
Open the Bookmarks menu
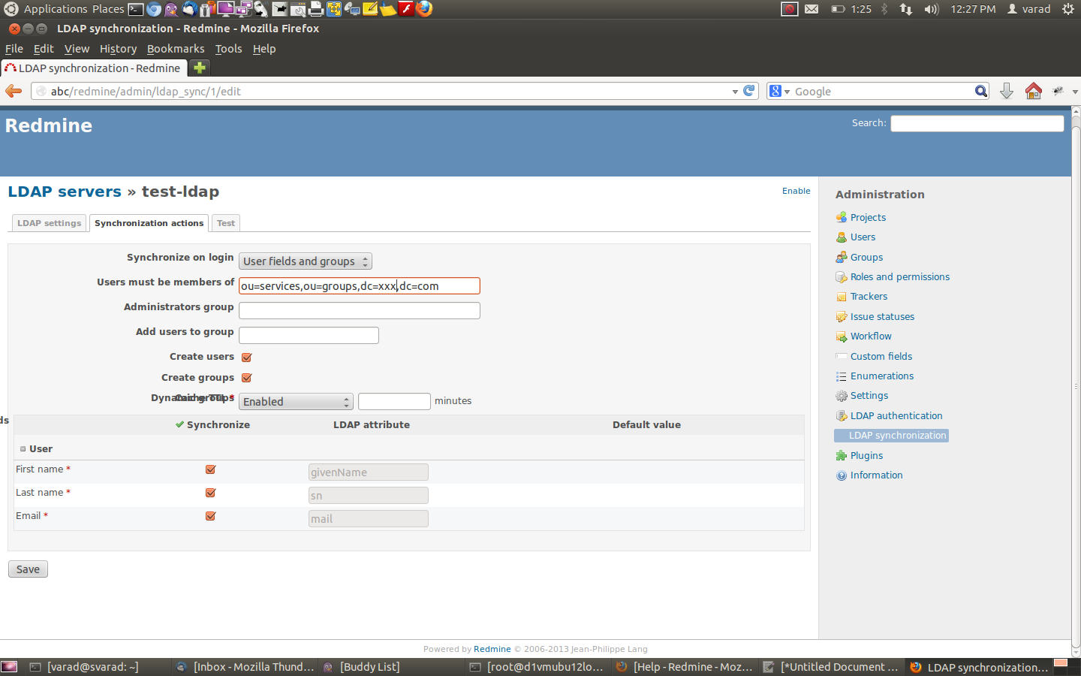pos(176,48)
